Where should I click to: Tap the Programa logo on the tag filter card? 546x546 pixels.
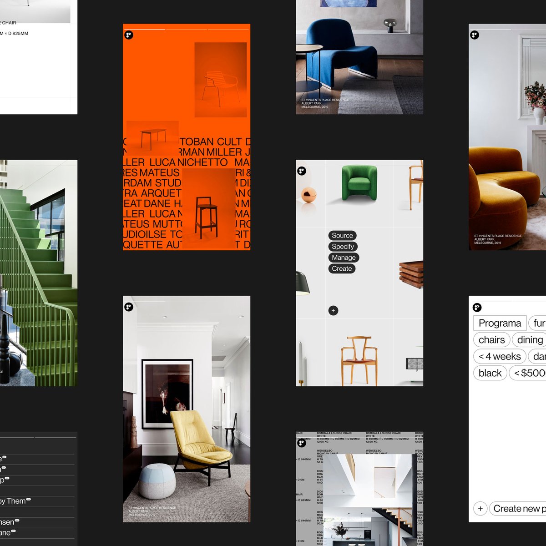point(477,307)
